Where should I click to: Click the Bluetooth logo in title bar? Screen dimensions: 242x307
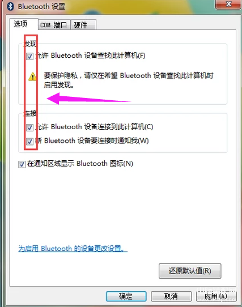(10, 6)
